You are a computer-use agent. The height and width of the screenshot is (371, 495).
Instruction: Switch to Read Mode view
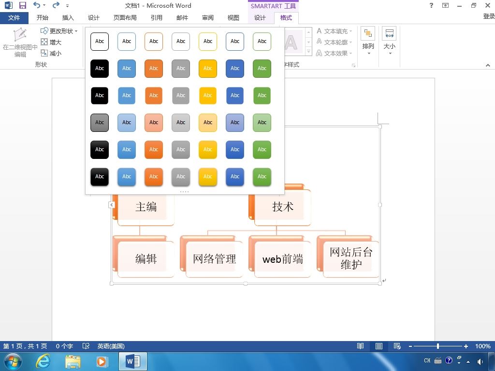point(360,346)
